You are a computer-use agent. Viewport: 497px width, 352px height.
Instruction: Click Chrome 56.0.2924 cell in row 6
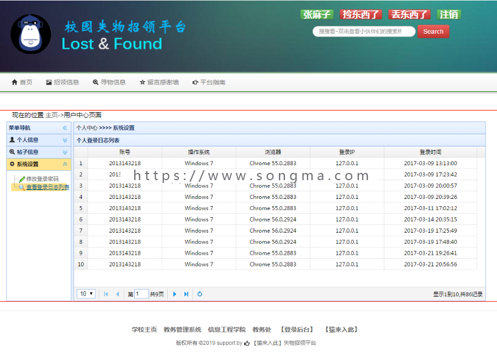[273, 219]
